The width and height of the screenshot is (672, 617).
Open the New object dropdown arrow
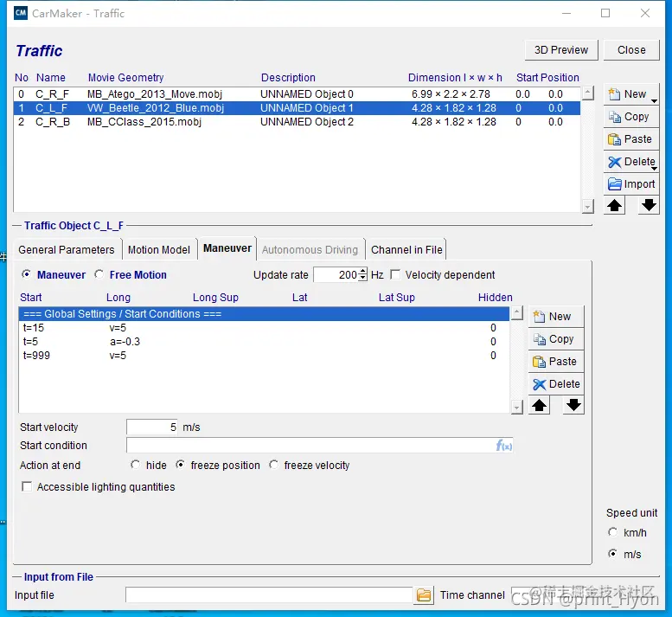pyautogui.click(x=654, y=101)
